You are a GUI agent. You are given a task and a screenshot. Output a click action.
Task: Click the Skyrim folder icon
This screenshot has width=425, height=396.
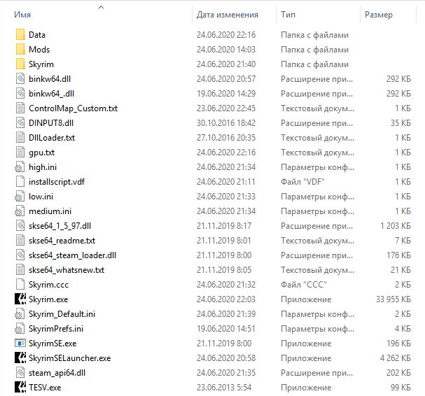coord(20,64)
